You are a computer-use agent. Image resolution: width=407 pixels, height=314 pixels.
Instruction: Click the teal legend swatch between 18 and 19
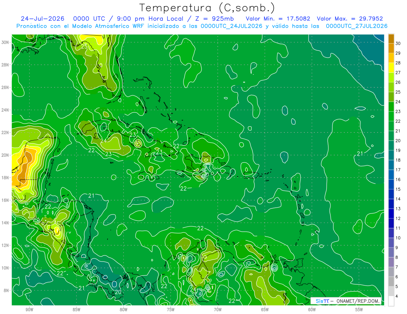click(x=391, y=155)
